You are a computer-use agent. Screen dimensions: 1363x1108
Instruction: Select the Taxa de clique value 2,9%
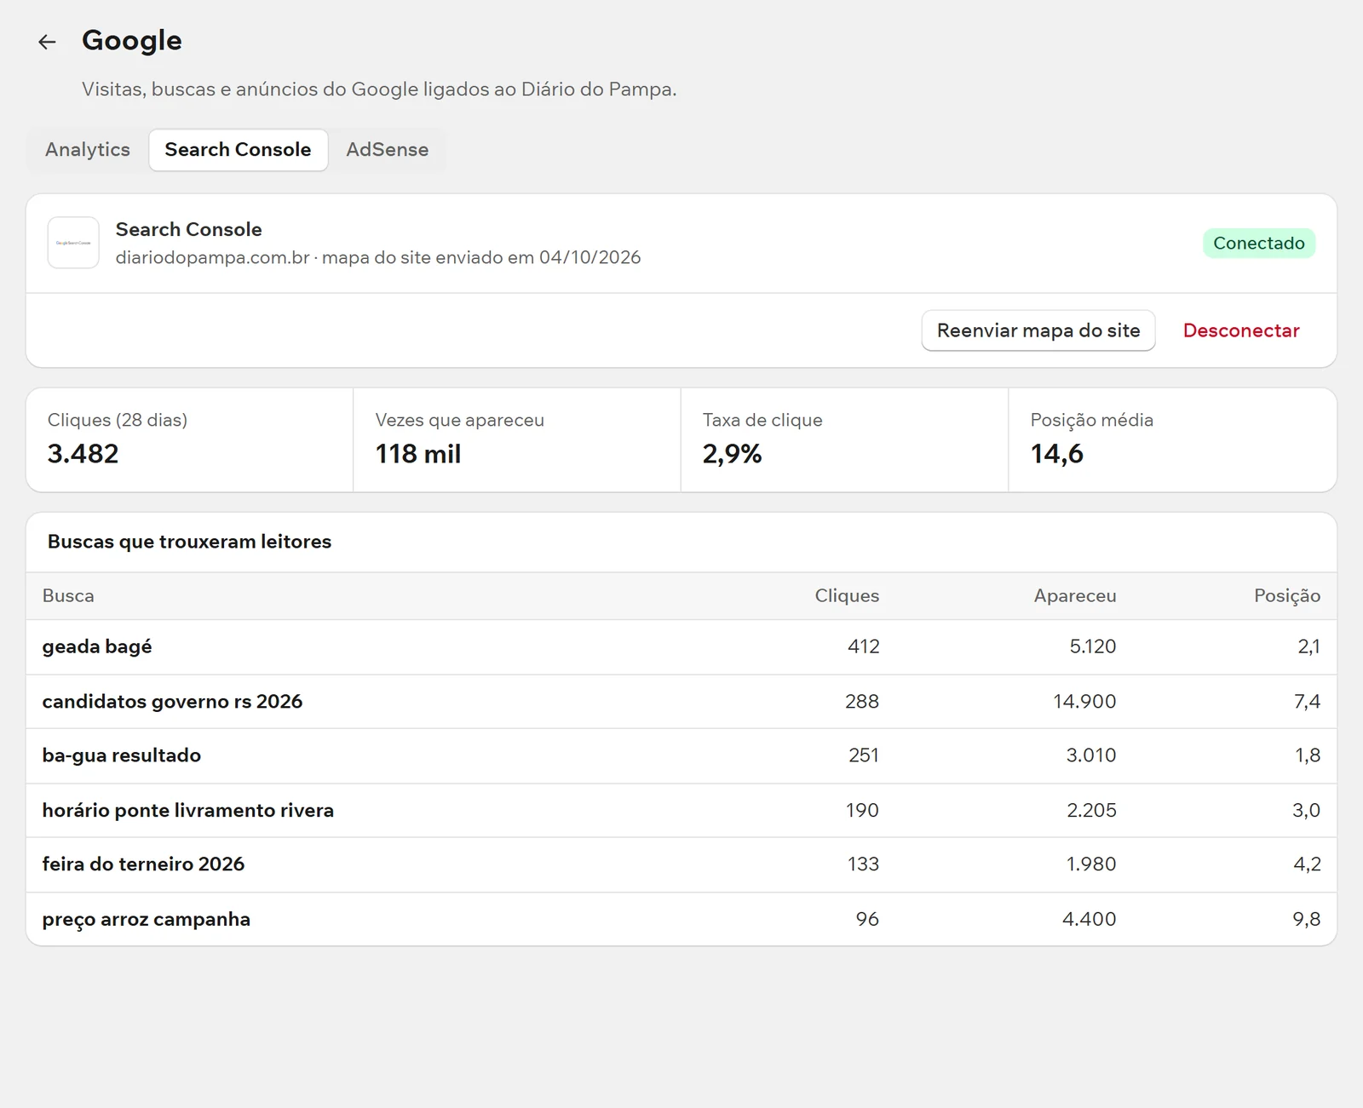pyautogui.click(x=733, y=454)
